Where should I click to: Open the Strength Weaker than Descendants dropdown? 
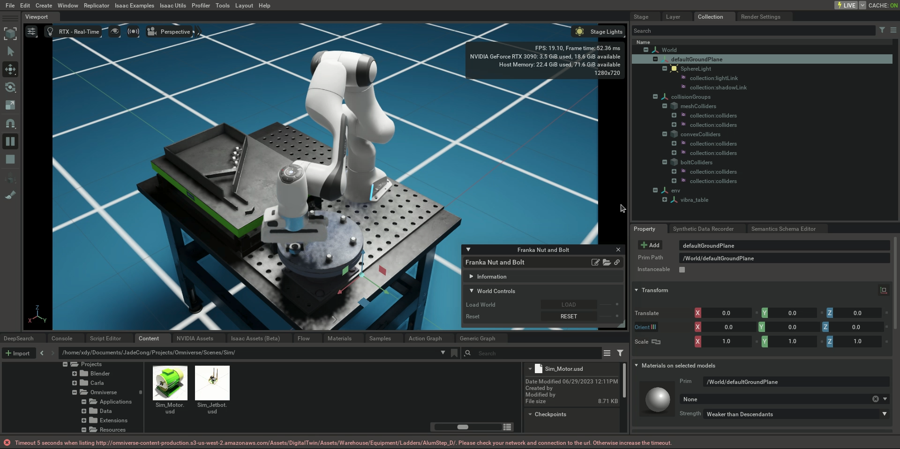pyautogui.click(x=796, y=414)
